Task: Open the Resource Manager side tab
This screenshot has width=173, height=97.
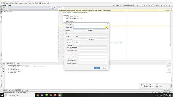Action: pos(1,20)
